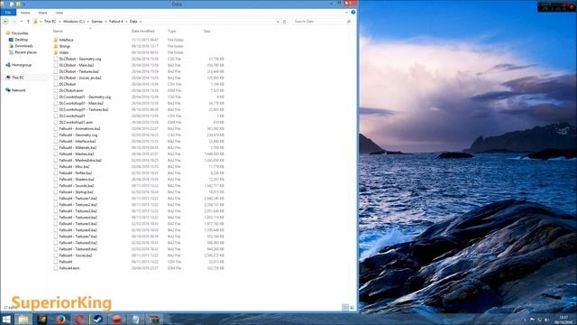577x325 pixels.
Task: Refresh the Data folder view
Action: pos(285,22)
